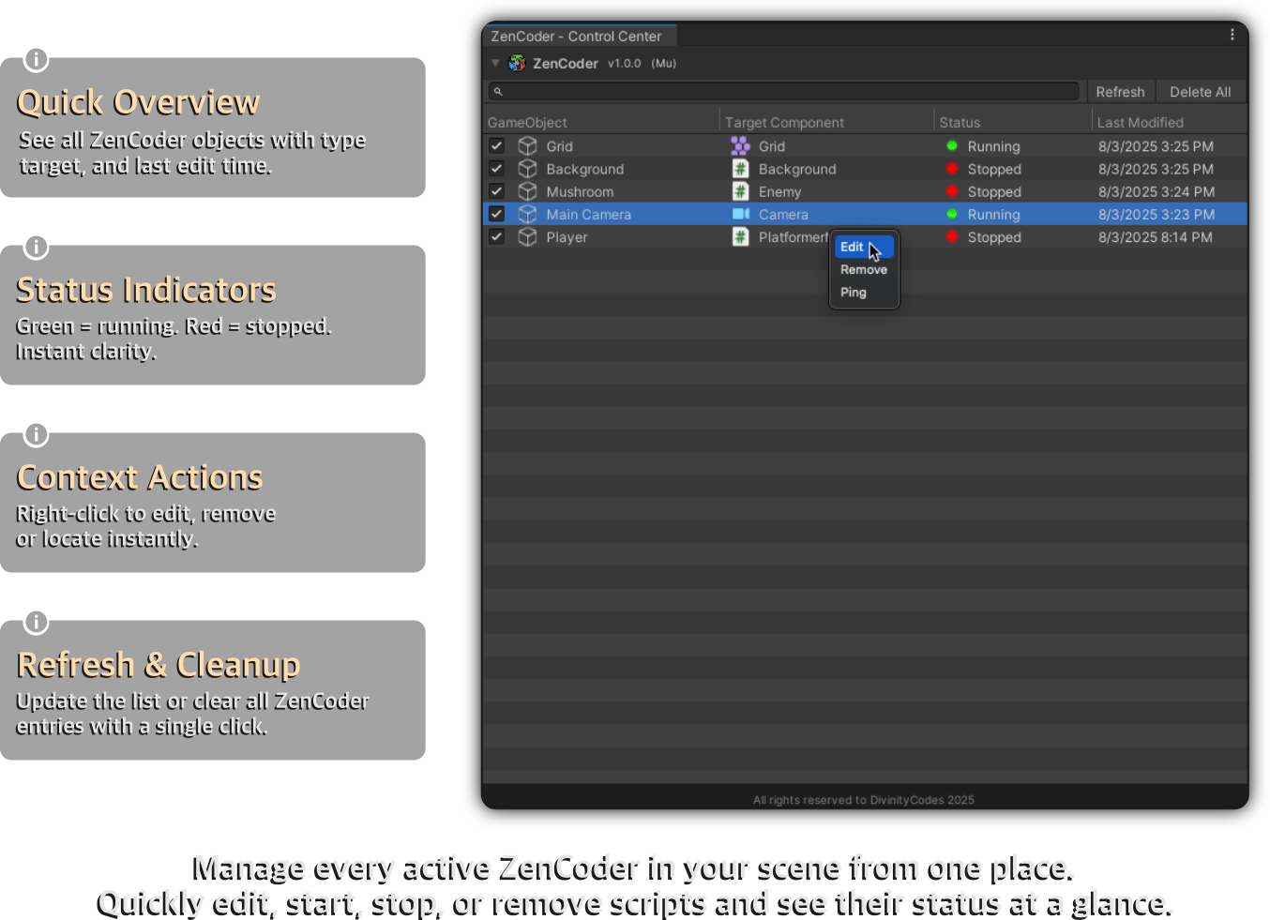
Task: Click the Enemy script icon
Action: pyautogui.click(x=740, y=191)
